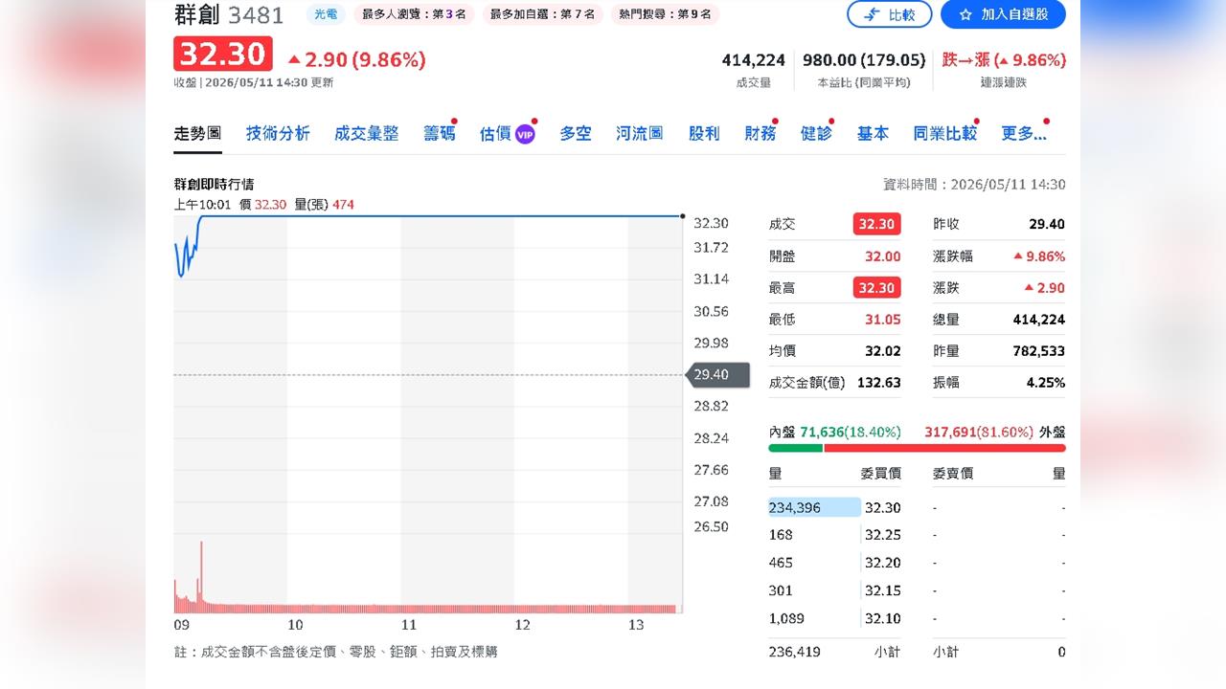Click the green 內盤 portion of the bar
Screen dimensions: 1226x689
coord(795,448)
